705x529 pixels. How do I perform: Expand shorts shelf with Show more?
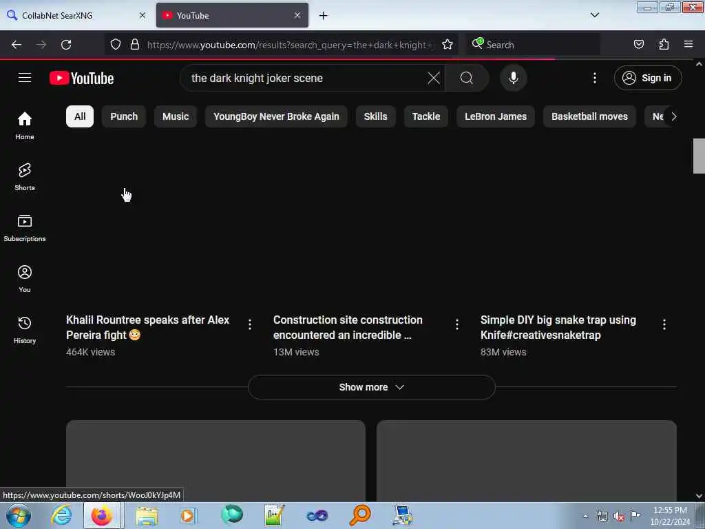click(371, 387)
